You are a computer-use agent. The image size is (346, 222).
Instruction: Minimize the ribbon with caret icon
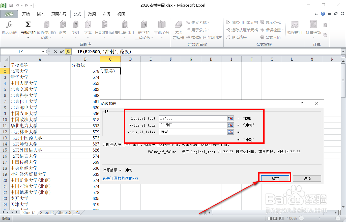(316, 14)
